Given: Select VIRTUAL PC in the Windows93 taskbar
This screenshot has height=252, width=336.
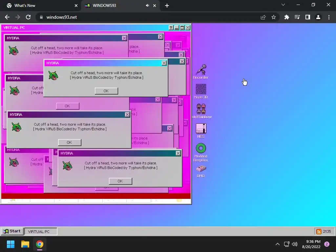Looking at the screenshot, I should pos(41,231).
